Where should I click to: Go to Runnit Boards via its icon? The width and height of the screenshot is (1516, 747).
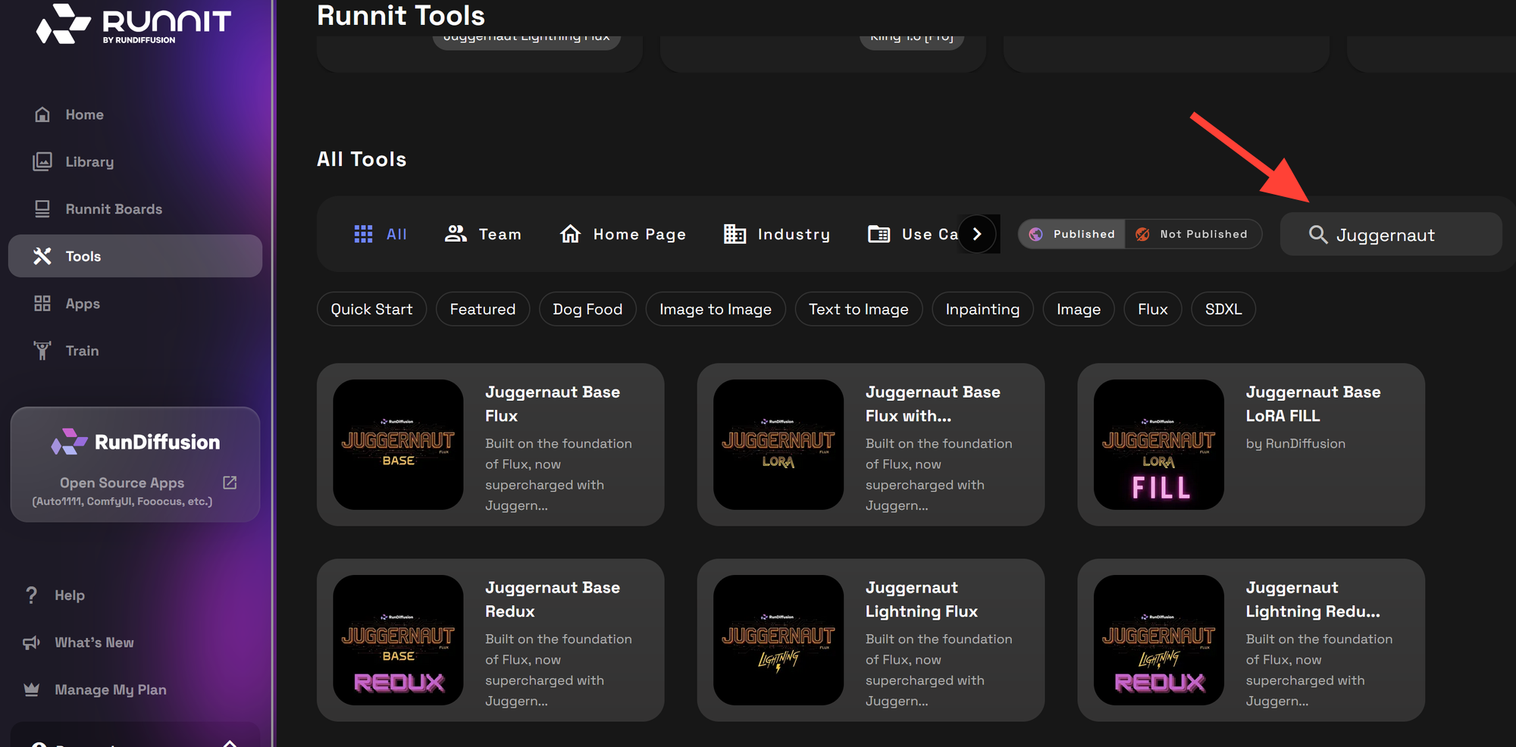42,208
